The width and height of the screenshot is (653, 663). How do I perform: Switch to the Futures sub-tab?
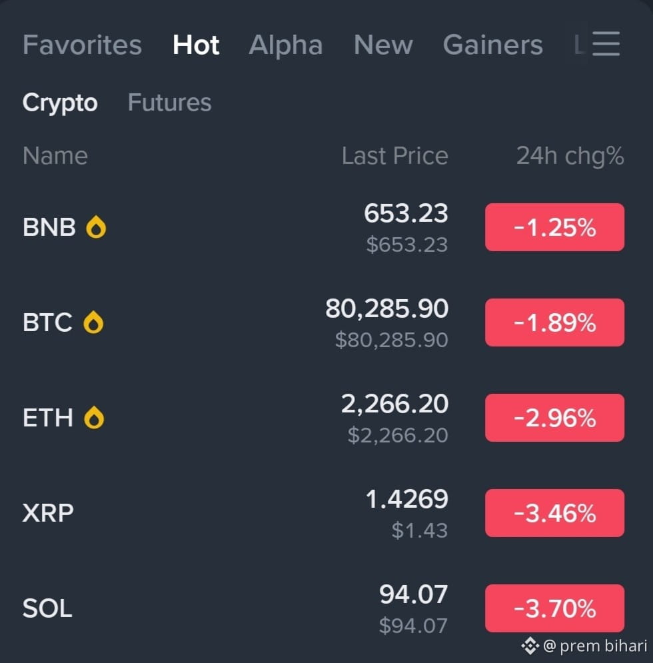pyautogui.click(x=170, y=103)
